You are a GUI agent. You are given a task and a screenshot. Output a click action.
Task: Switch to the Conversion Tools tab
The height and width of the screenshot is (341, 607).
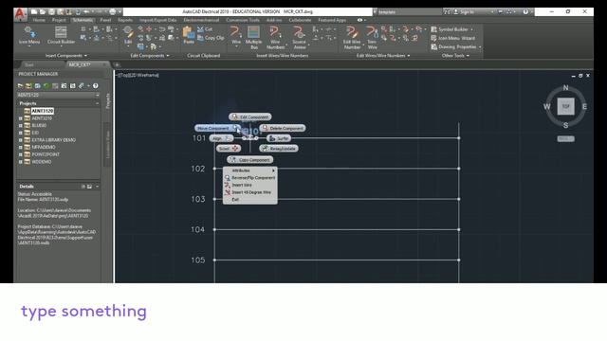tap(243, 20)
